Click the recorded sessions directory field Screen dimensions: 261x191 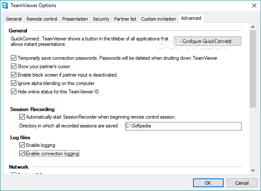[183, 126]
